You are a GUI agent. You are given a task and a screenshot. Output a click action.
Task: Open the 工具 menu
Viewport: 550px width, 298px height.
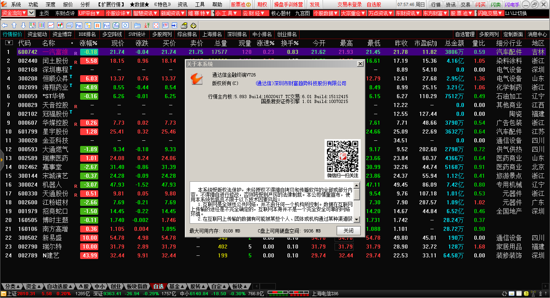point(200,4)
